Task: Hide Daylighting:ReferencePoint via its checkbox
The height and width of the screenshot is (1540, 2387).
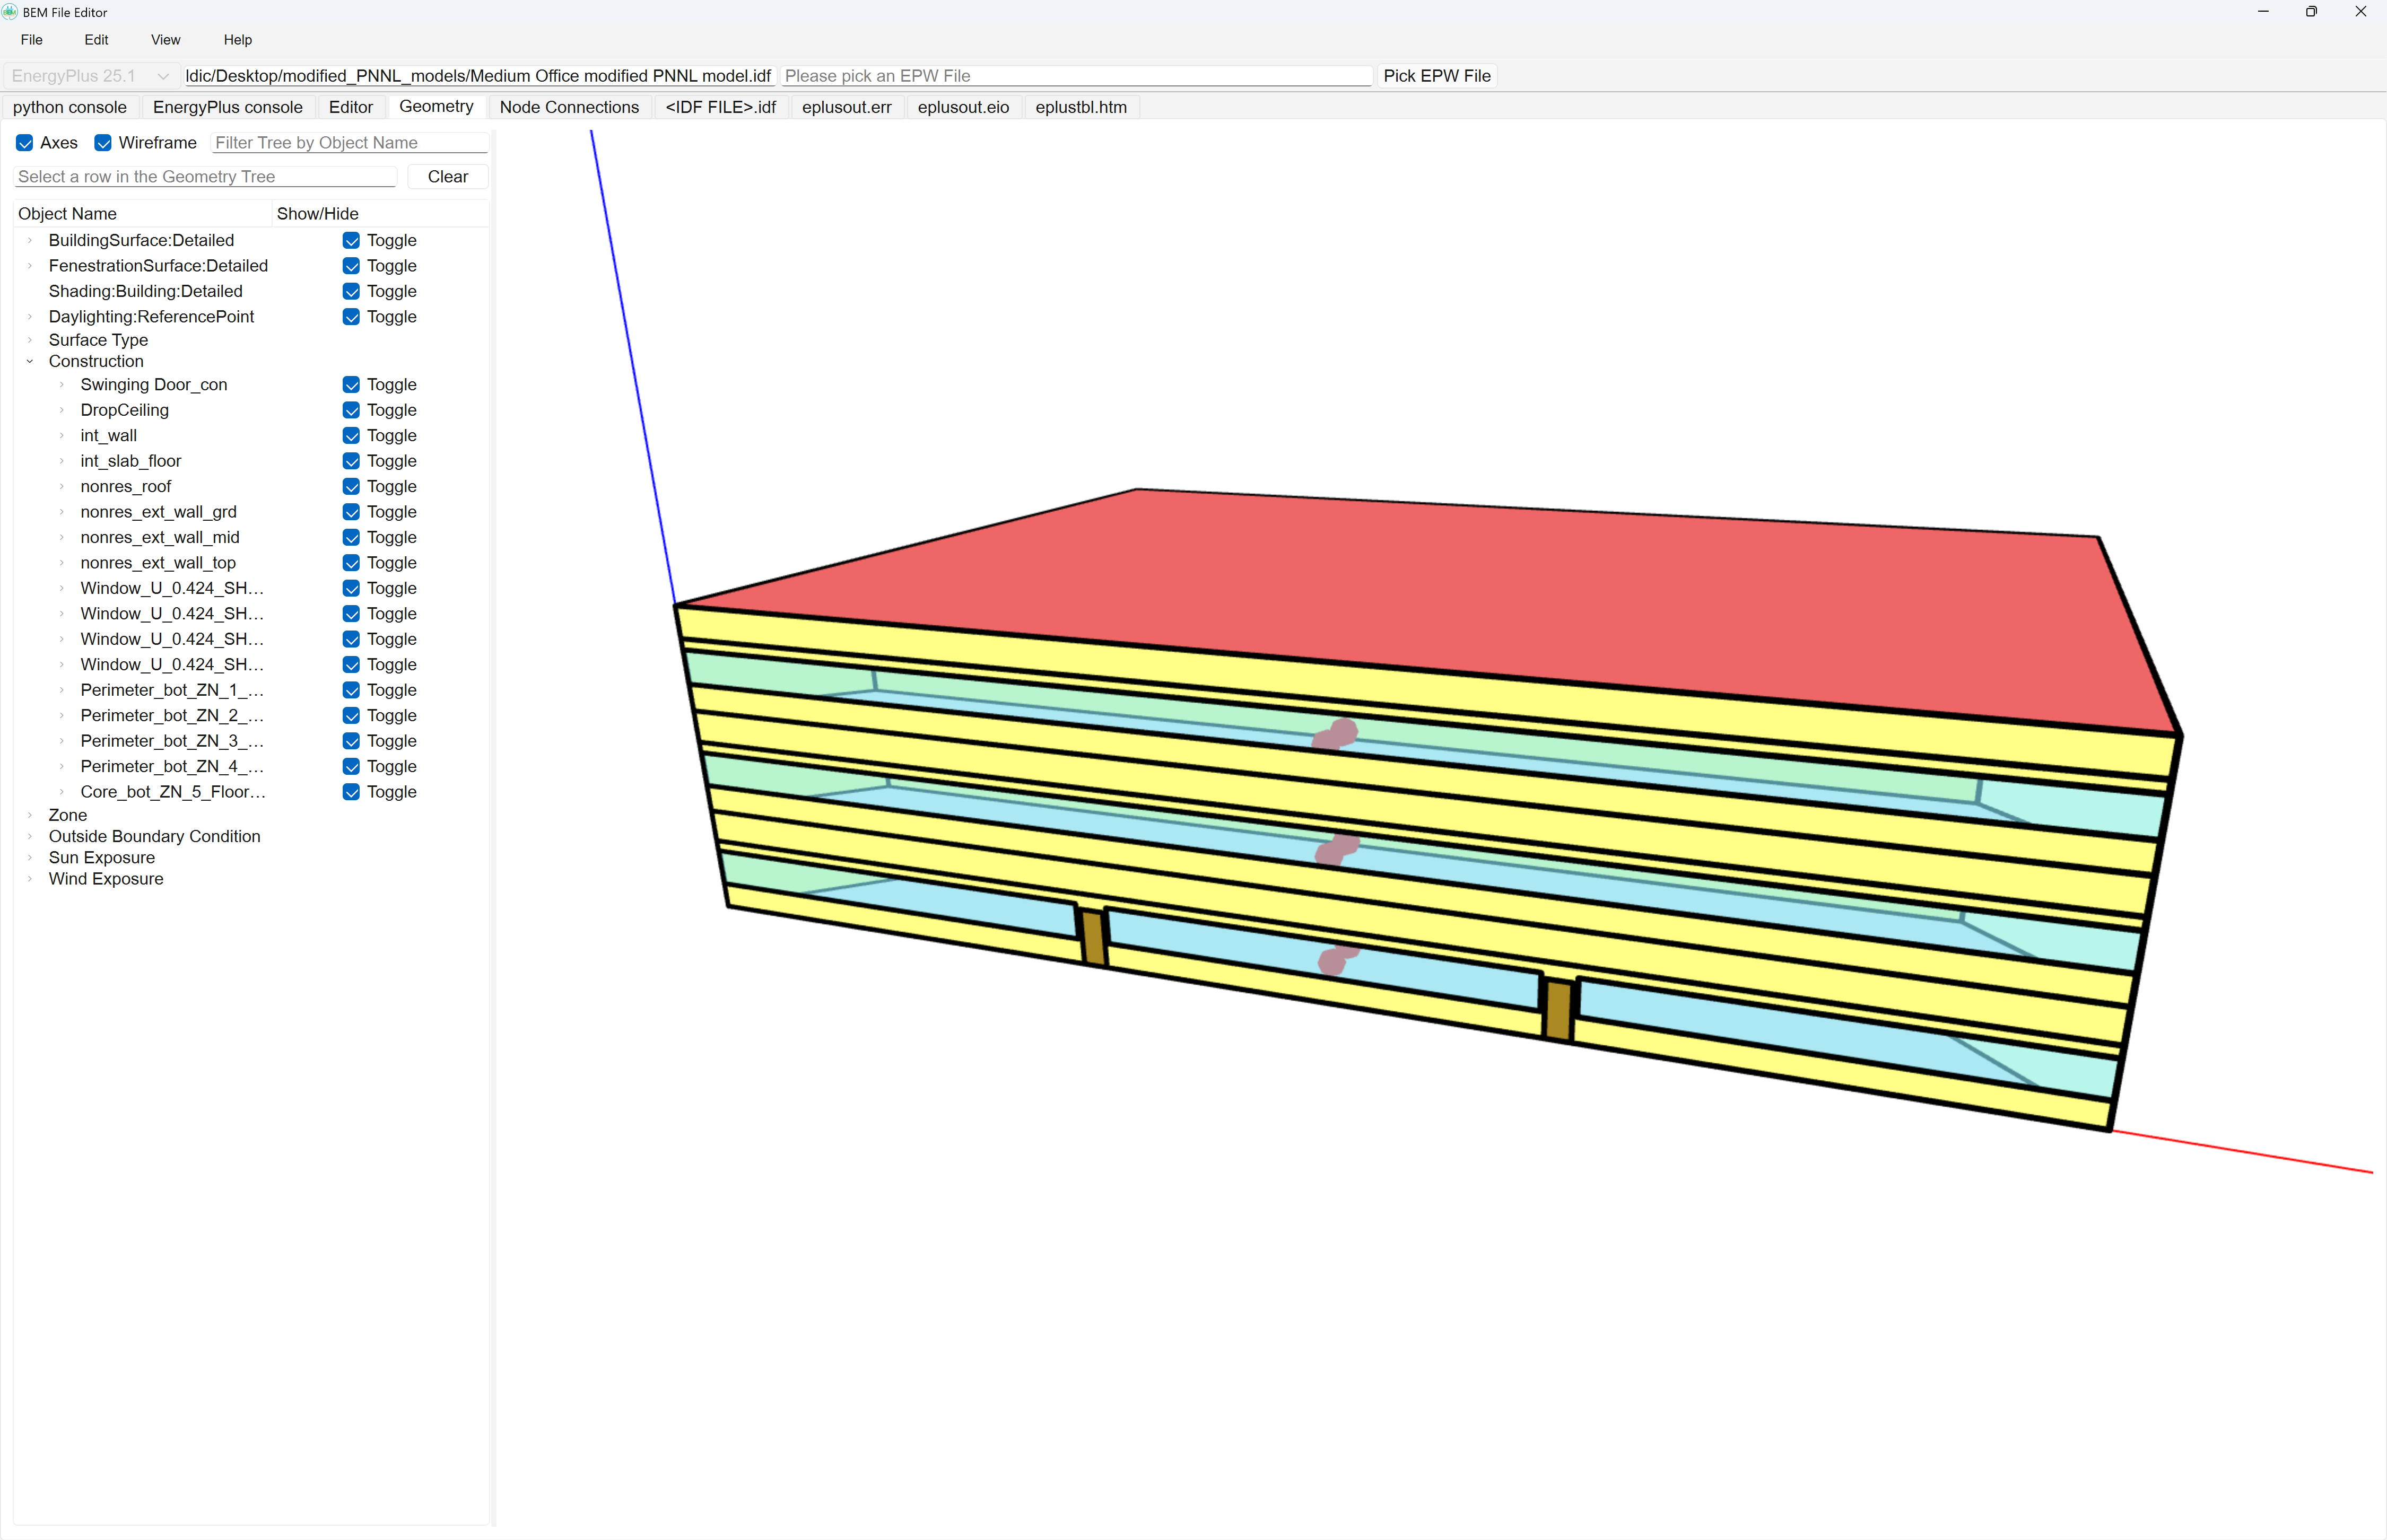Action: 351,317
